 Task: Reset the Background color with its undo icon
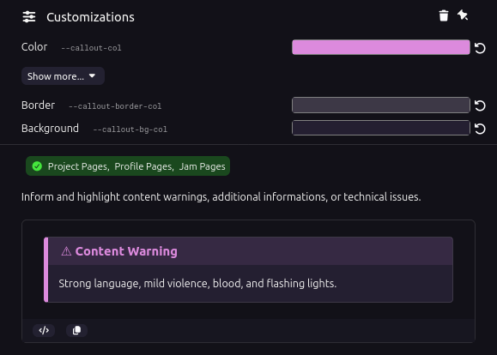(480, 129)
